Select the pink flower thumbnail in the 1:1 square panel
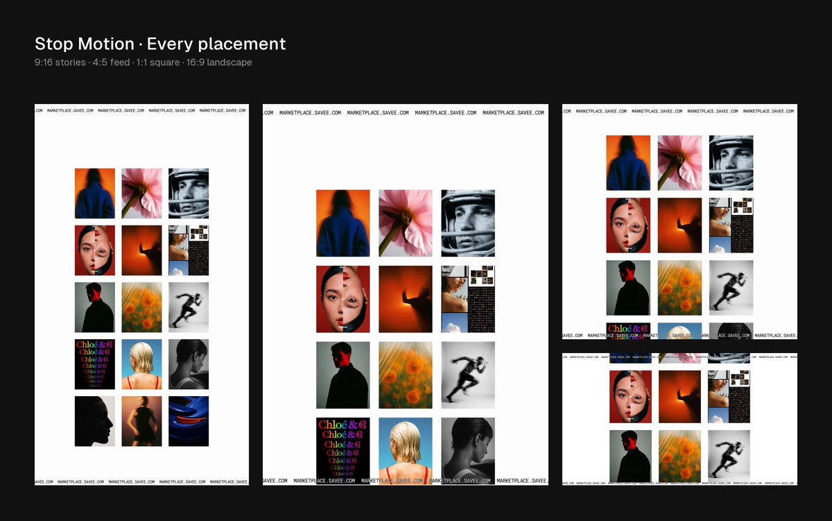 pyautogui.click(x=679, y=163)
